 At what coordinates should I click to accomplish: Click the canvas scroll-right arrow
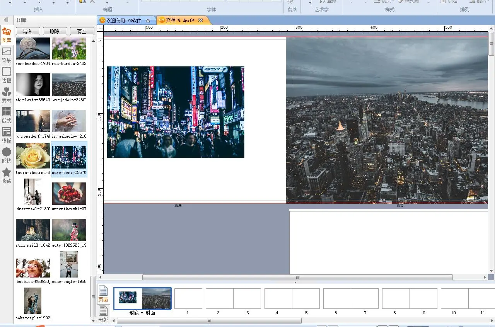pos(485,278)
